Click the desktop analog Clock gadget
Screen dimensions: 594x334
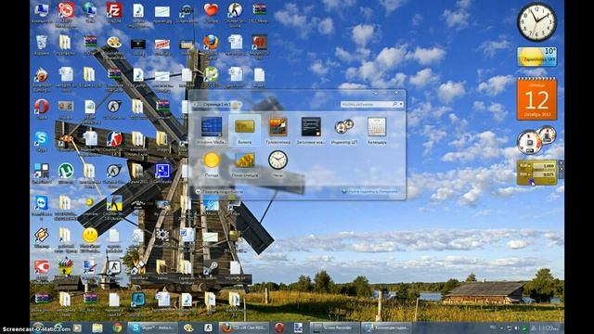(x=536, y=22)
